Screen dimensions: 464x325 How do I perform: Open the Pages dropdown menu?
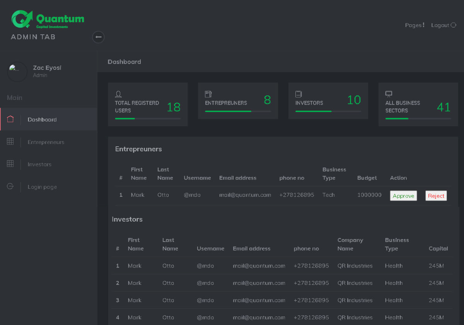pos(415,25)
